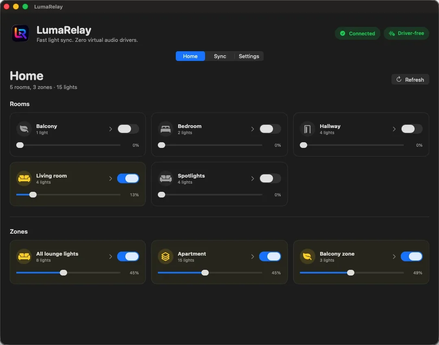Turn off the Apartment zone toggle
Image resolution: width=439 pixels, height=345 pixels.
[270, 256]
